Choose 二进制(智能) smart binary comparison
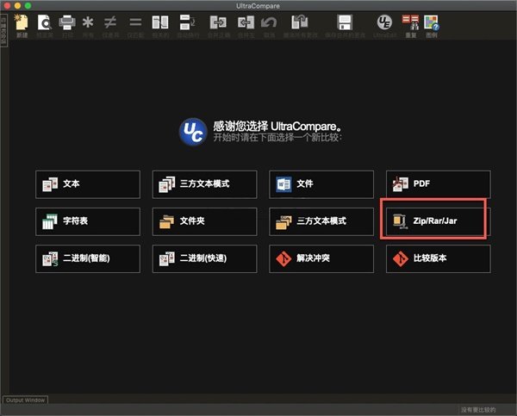The height and width of the screenshot is (416, 517). tap(88, 258)
